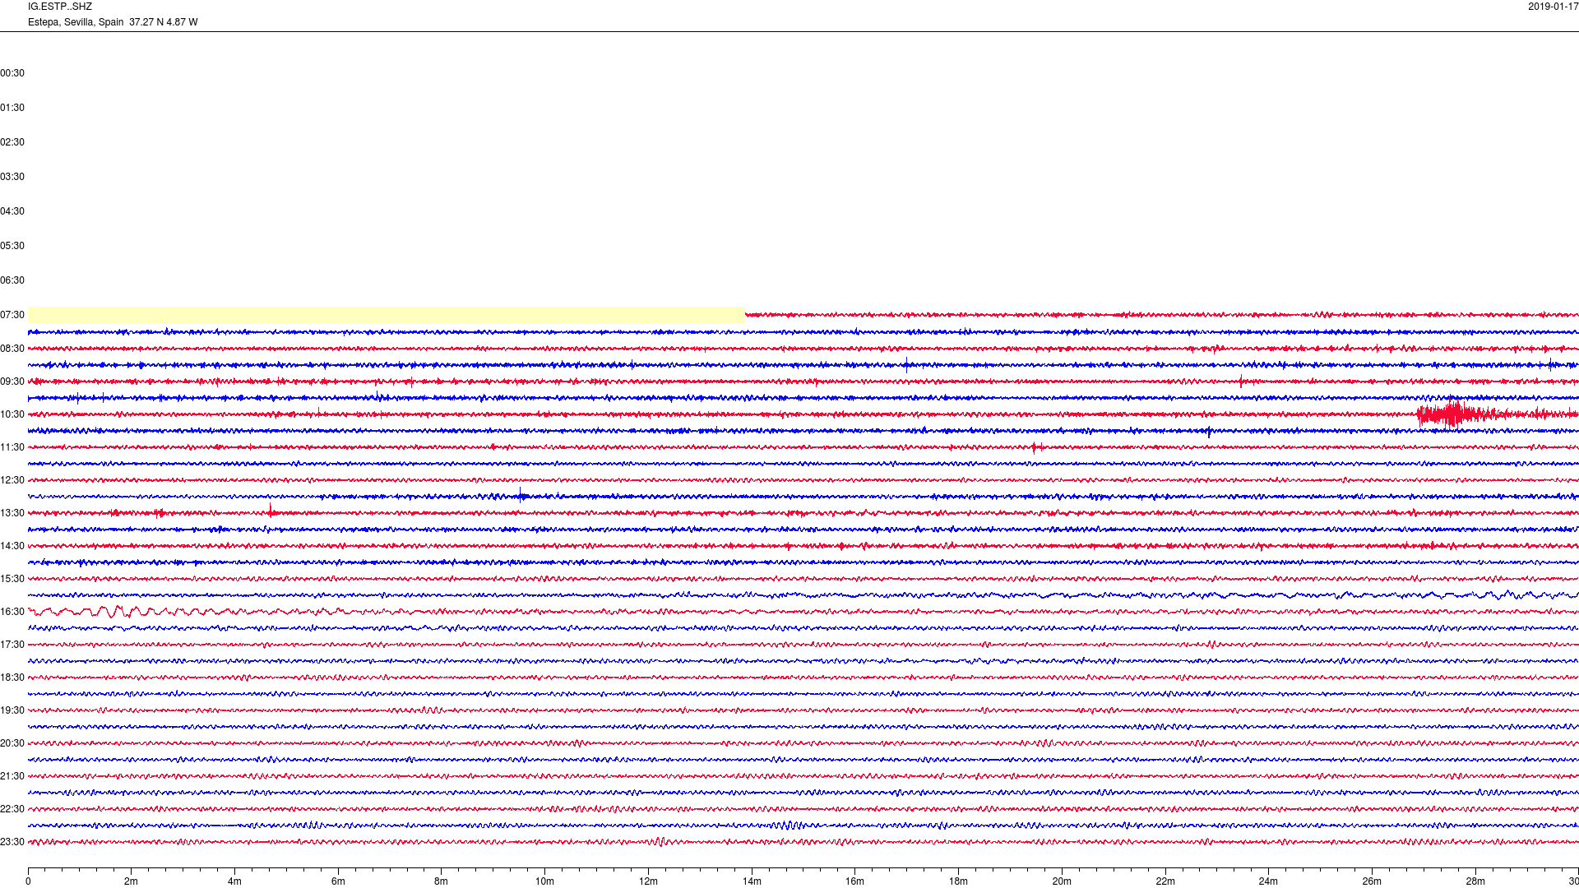This screenshot has width=1579, height=888.
Task: Click the 2m tick label on time axis
Action: 132,881
